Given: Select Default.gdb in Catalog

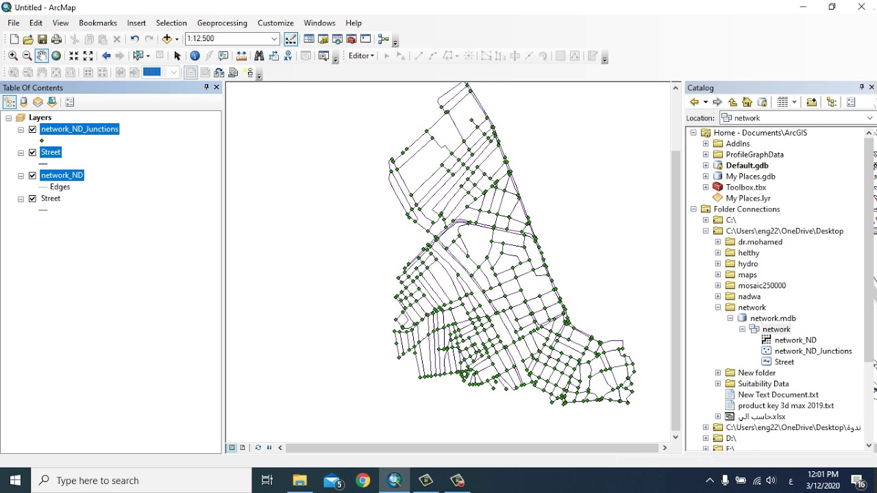Looking at the screenshot, I should point(747,166).
